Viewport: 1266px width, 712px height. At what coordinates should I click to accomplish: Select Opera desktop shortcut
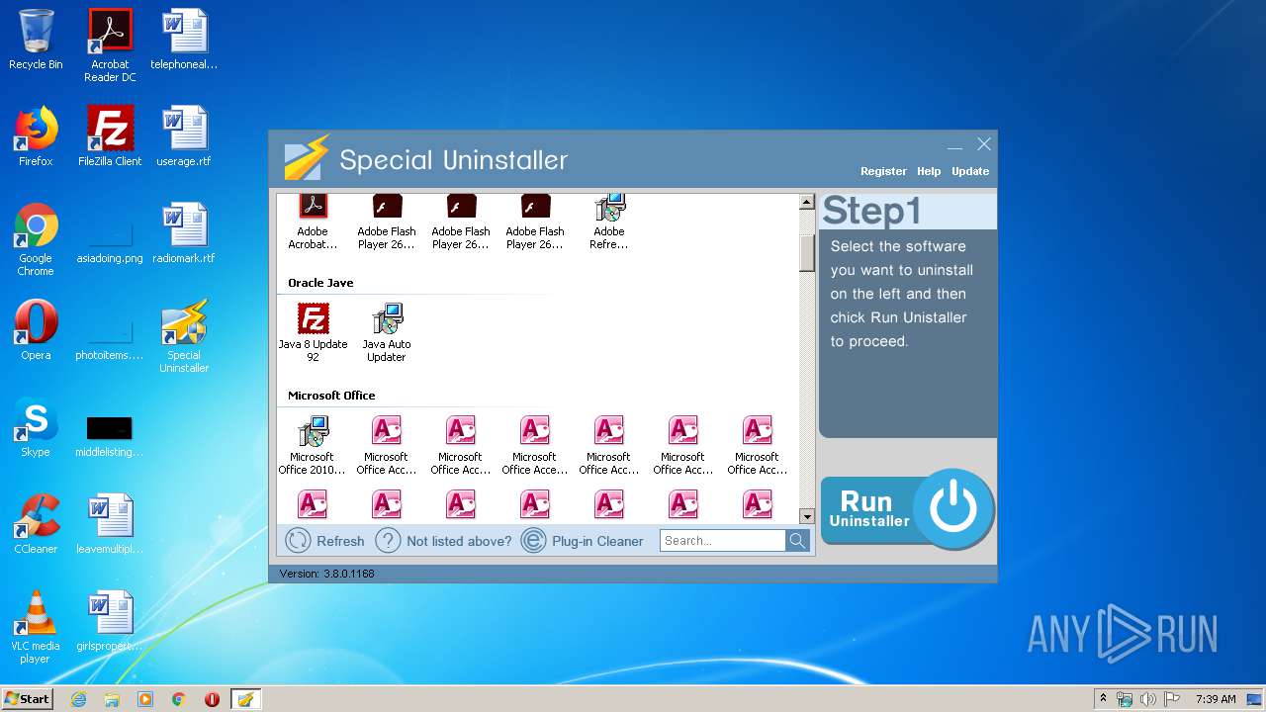(x=36, y=330)
